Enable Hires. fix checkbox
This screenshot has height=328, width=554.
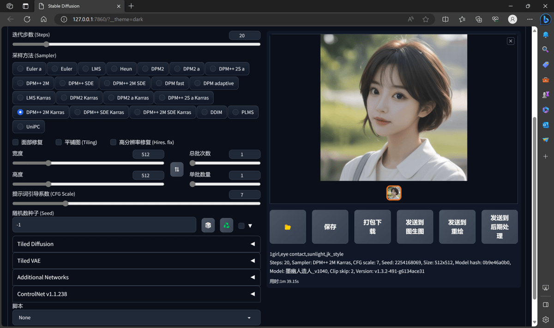point(113,142)
